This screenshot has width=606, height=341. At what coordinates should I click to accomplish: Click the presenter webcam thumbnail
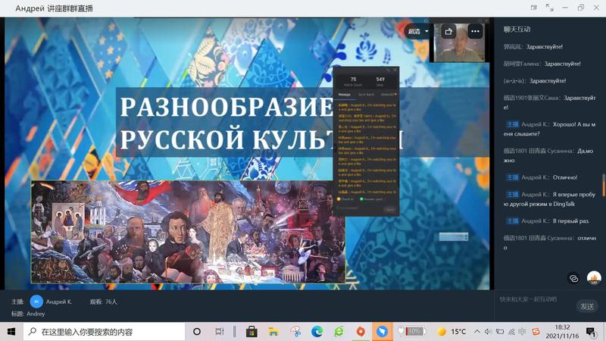(x=459, y=43)
